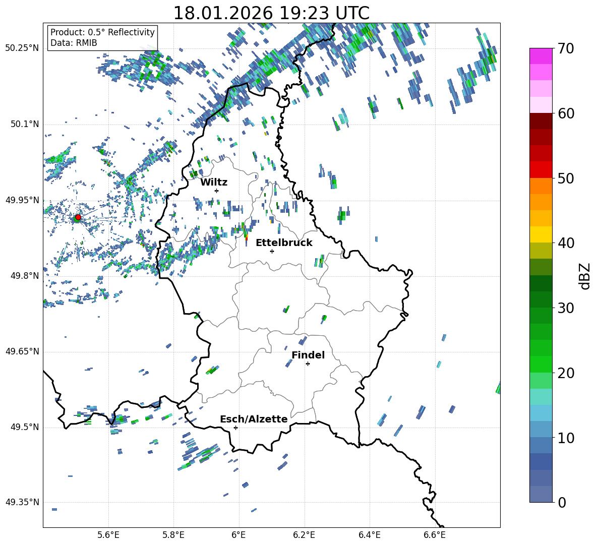Screen dimensions: 597x545
Task: Click the cross marker below Esch/Alzette
Action: click(235, 428)
